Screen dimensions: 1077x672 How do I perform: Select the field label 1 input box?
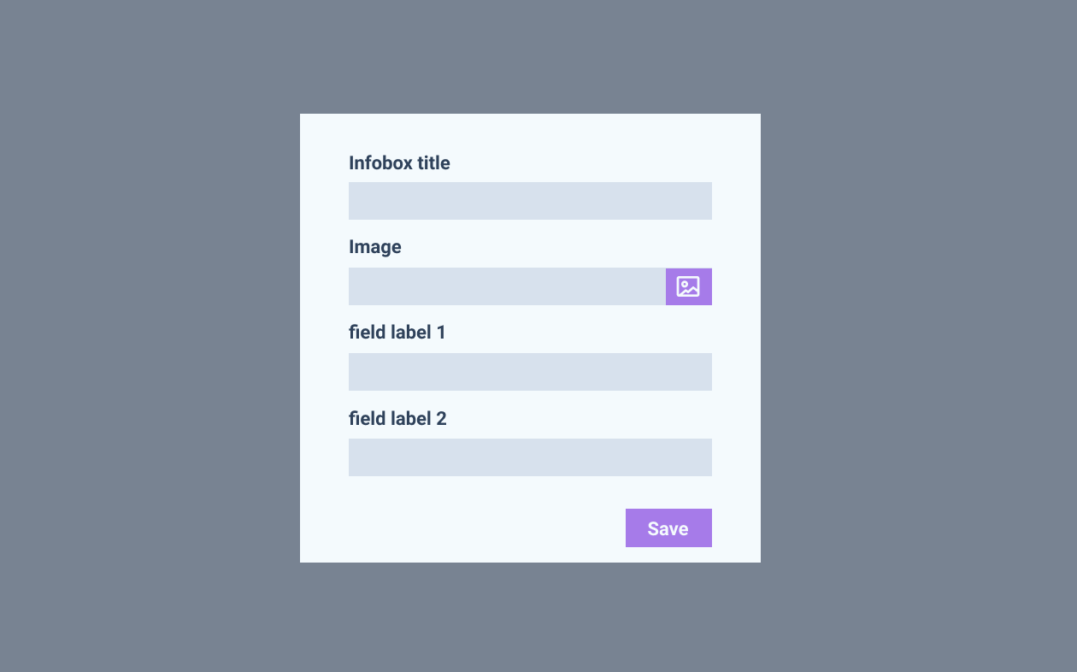click(530, 372)
